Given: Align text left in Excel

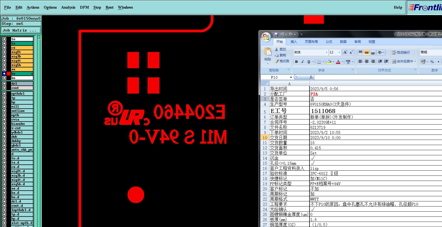Looking at the screenshot, I should pyautogui.click(x=360, y=61).
